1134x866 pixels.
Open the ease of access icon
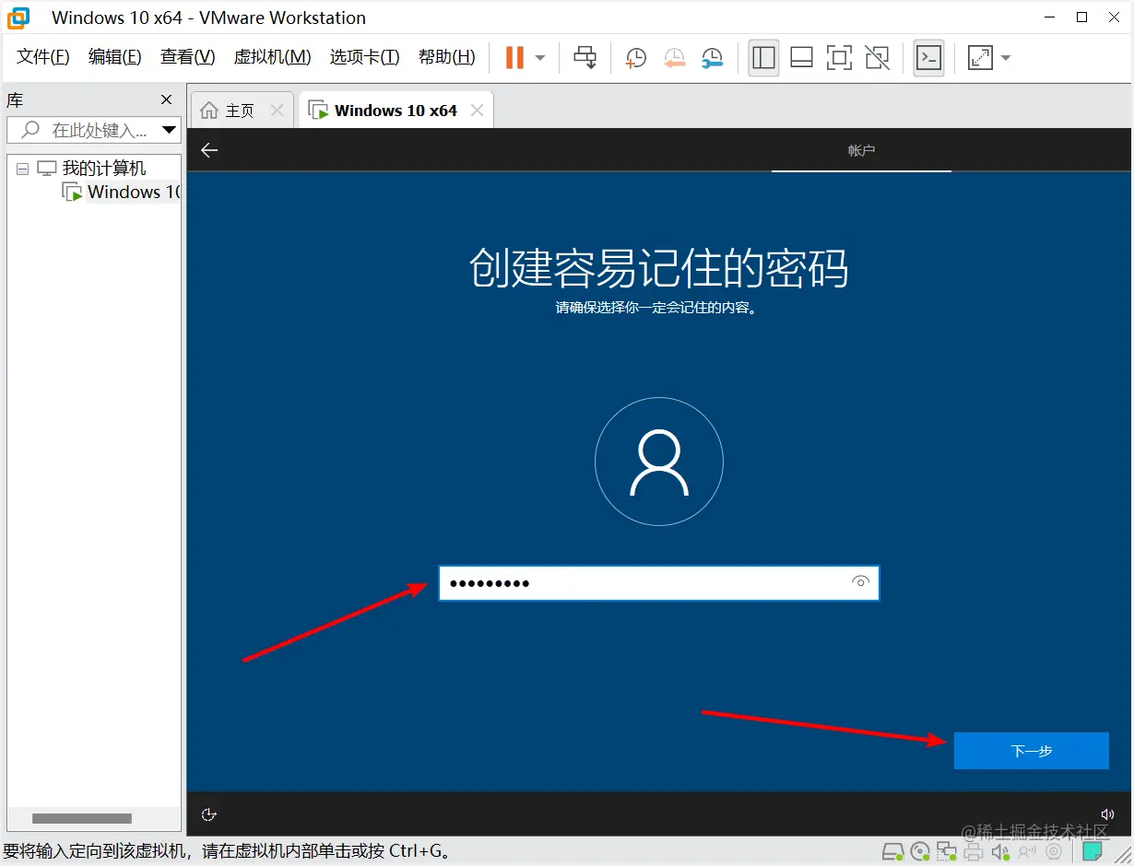click(x=209, y=814)
